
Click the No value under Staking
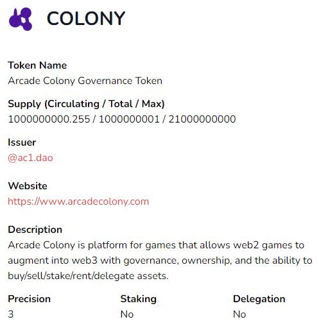[x=127, y=314]
